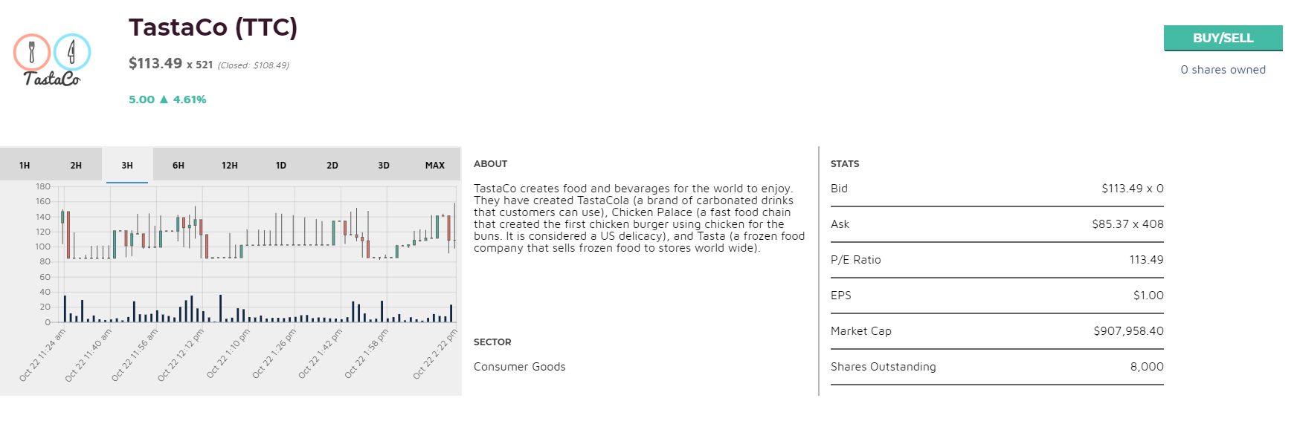
Task: Click the TastaCo (TTC) stock title
Action: 213,27
